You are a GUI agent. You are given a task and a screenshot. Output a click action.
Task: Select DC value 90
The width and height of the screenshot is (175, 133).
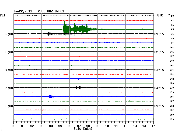pyautogui.click(x=172, y=43)
